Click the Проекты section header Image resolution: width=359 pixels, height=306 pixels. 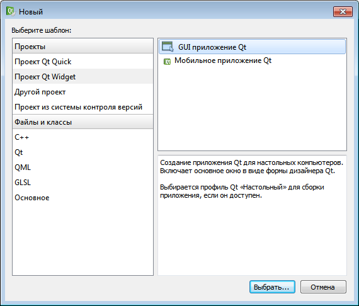point(83,46)
